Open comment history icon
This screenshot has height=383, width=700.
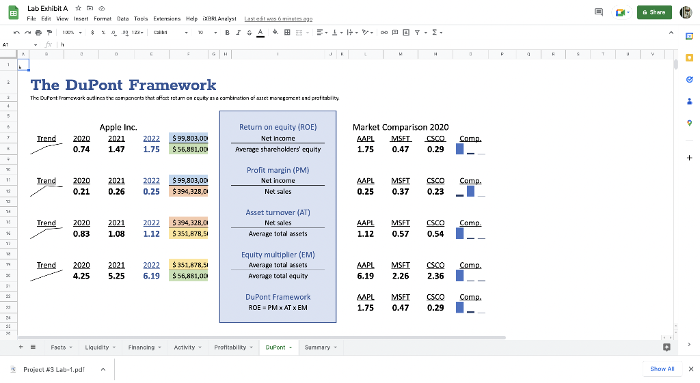[x=599, y=12]
